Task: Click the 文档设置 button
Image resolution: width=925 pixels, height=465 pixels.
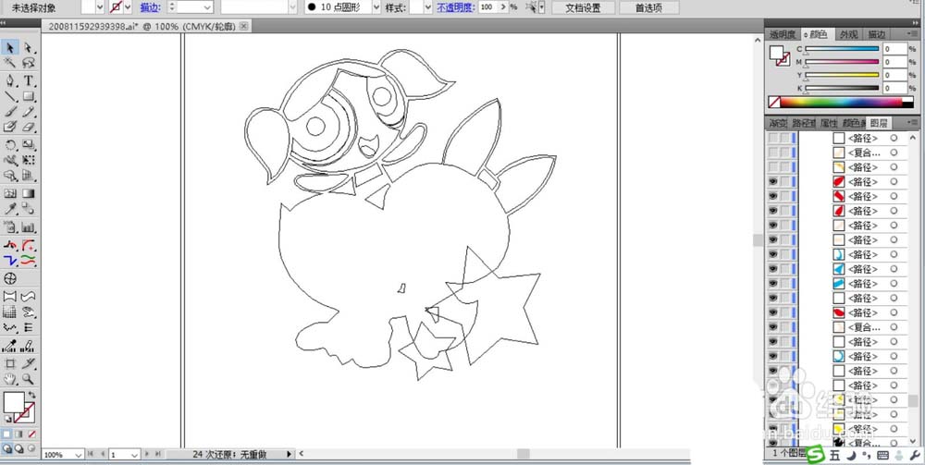Action: point(584,7)
